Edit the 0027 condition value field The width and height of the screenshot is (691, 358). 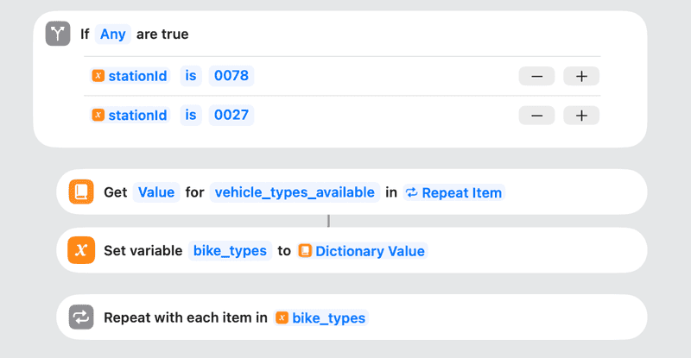231,115
